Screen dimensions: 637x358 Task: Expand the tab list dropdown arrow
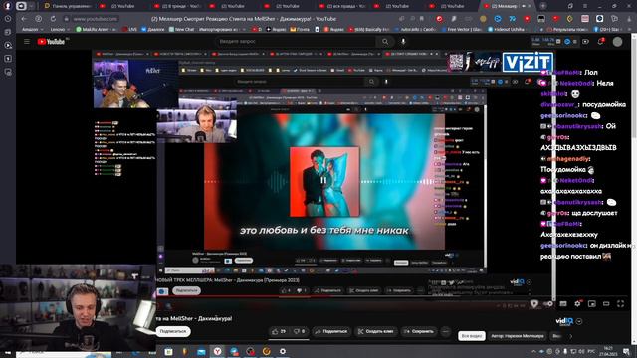click(x=31, y=6)
